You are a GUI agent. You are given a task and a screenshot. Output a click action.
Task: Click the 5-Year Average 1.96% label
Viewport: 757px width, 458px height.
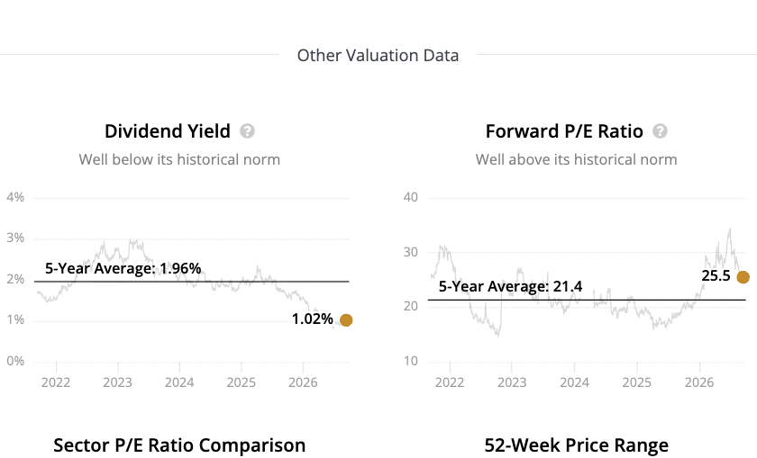[x=123, y=268]
